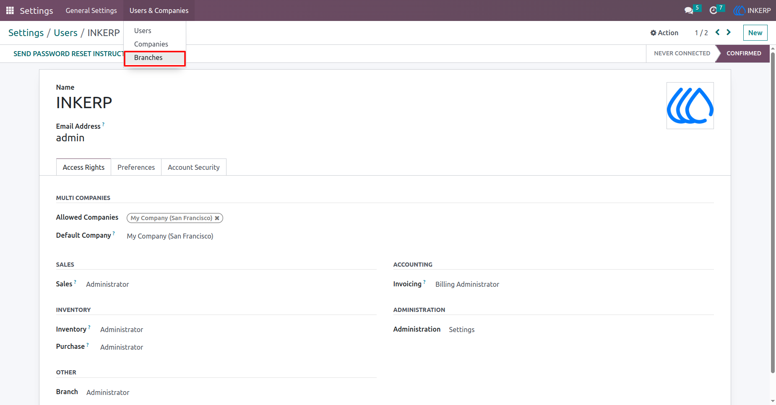
Task: Open the Default Company selection field
Action: pyautogui.click(x=170, y=236)
